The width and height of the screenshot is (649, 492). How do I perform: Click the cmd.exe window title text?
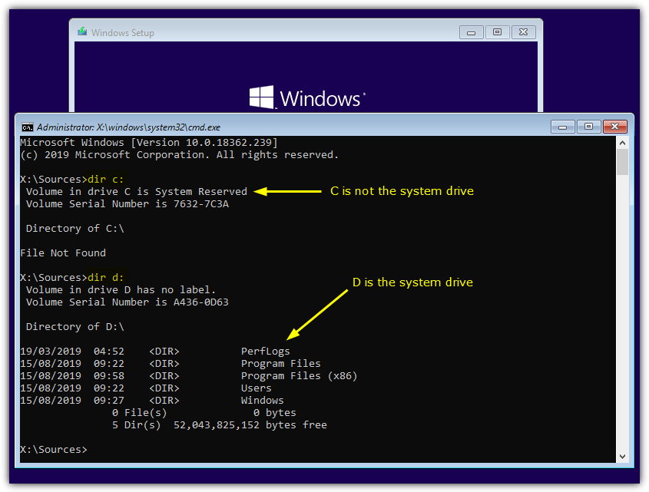tap(128, 127)
